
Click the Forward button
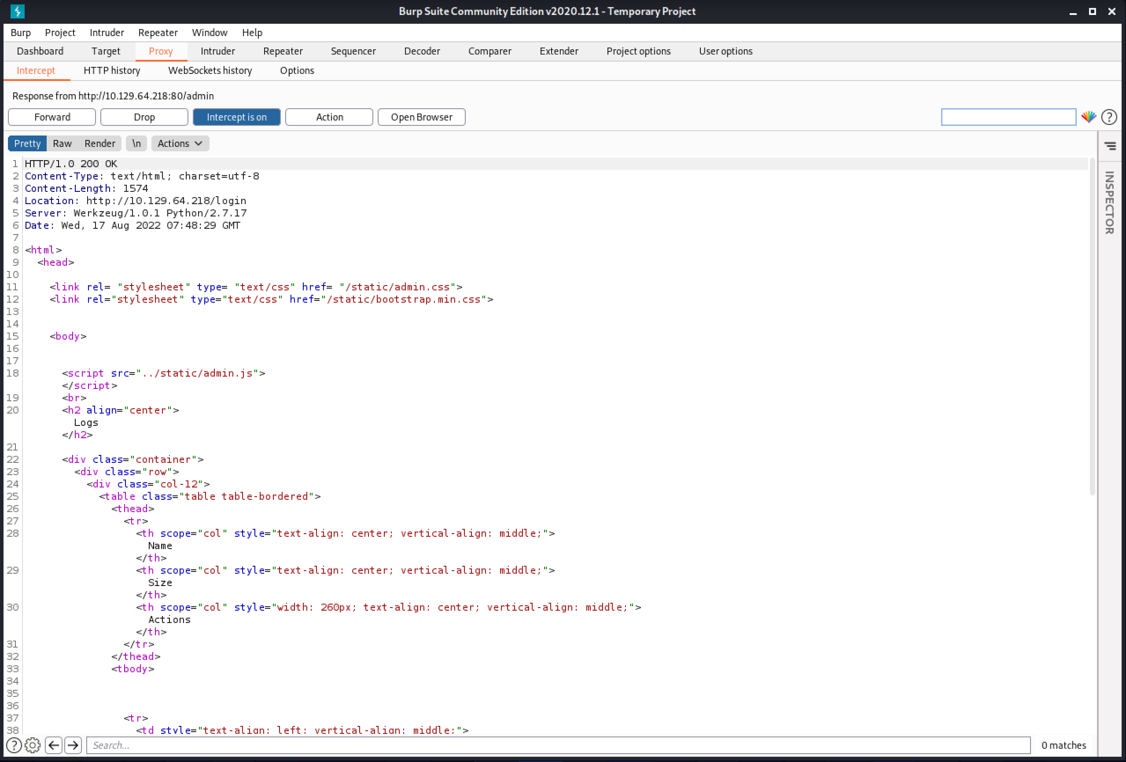(52, 117)
